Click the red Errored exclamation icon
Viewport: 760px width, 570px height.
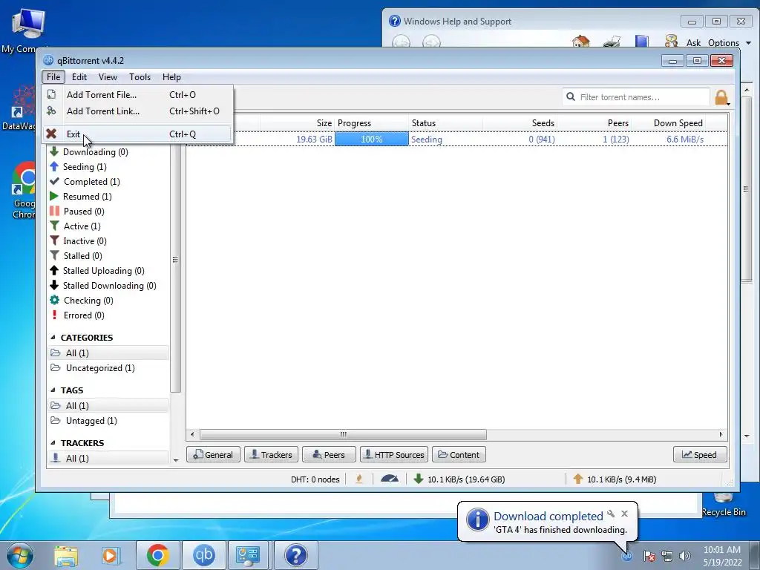[54, 315]
